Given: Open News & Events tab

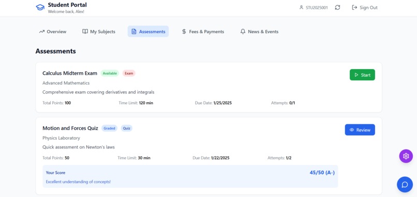Looking at the screenshot, I should click(x=259, y=31).
